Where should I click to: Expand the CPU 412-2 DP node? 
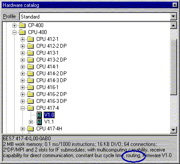click(x=22, y=46)
